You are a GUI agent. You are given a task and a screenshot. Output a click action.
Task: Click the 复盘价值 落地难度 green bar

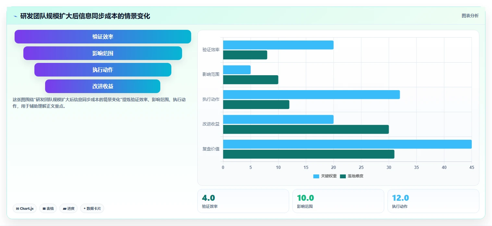pos(309,154)
